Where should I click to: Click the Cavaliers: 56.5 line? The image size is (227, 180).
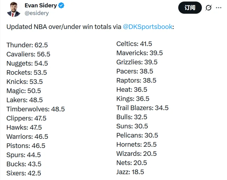click(x=28, y=54)
